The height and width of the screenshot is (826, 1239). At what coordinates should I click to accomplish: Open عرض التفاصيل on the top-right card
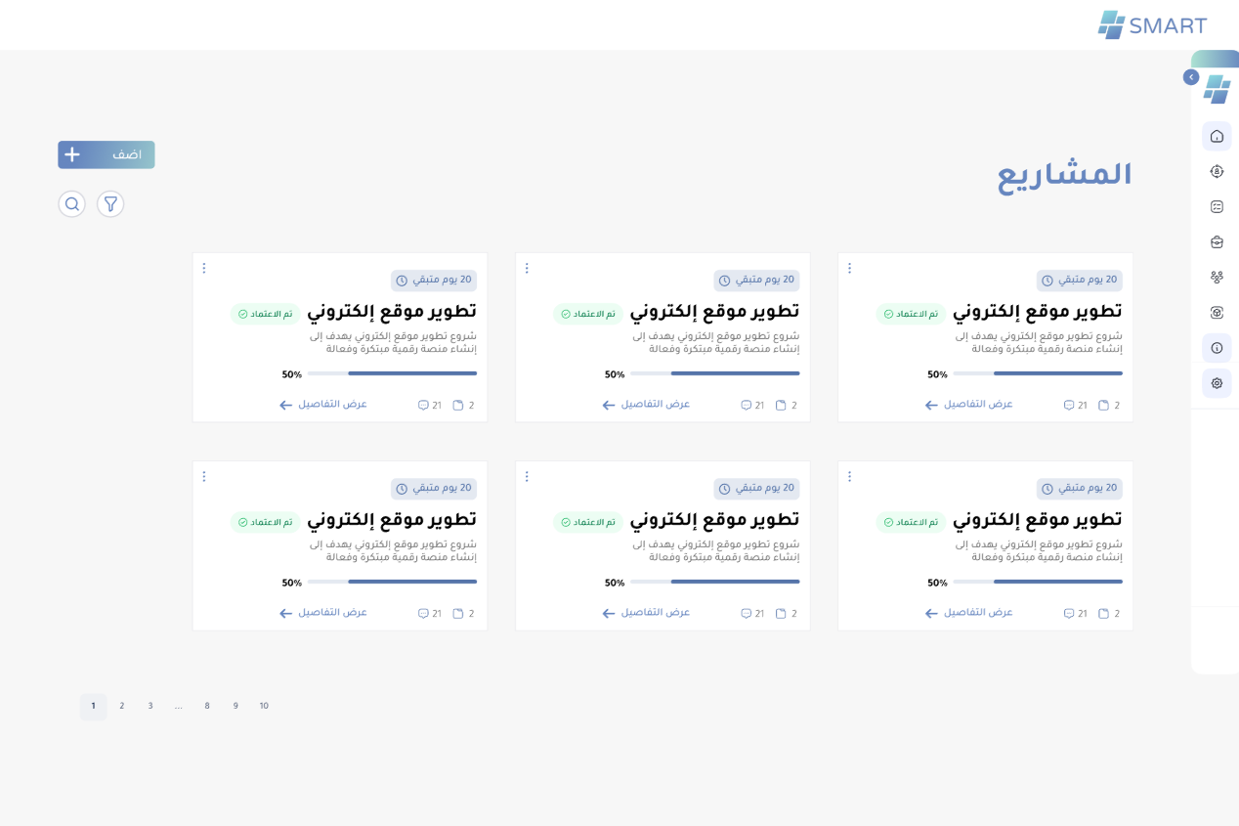coord(967,404)
